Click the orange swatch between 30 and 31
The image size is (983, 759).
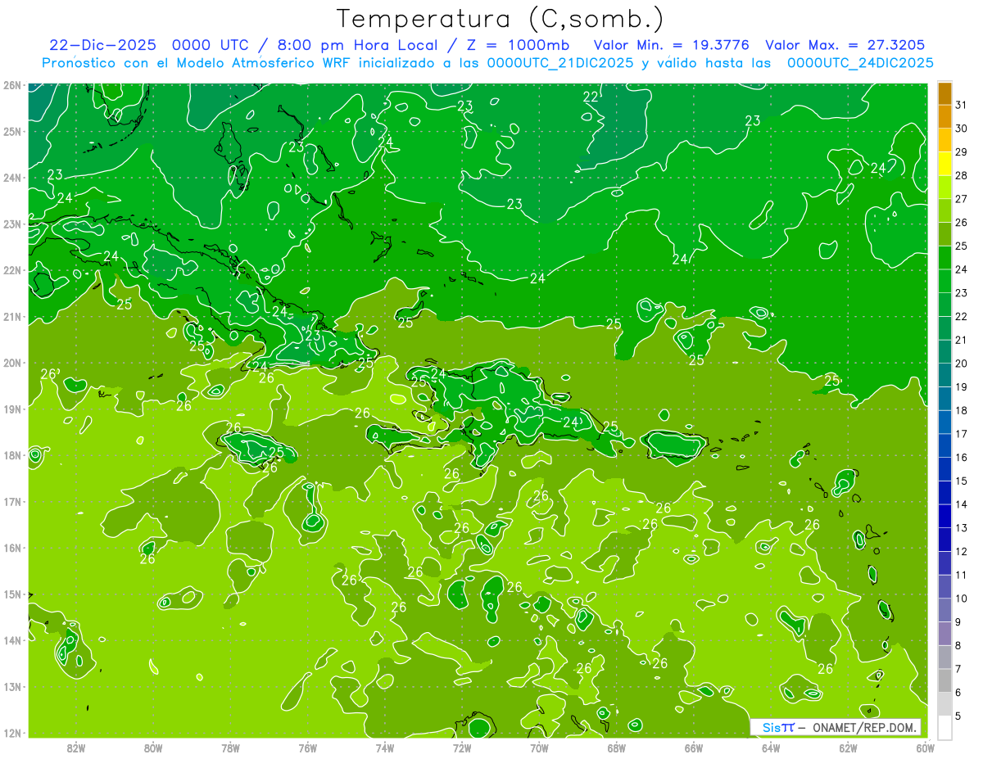(x=944, y=117)
